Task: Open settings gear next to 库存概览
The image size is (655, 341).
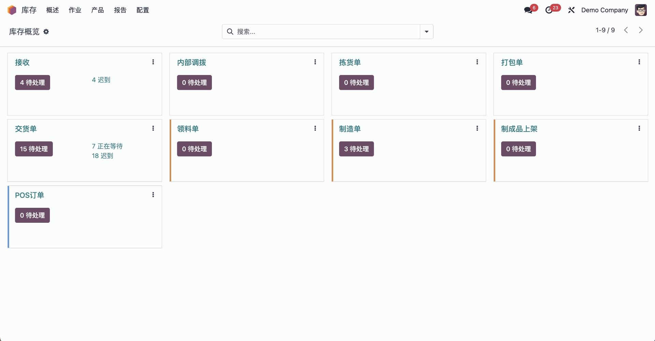Action: 46,32
